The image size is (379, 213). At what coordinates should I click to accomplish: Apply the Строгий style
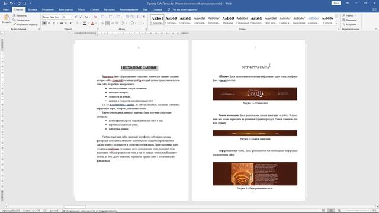(327, 20)
